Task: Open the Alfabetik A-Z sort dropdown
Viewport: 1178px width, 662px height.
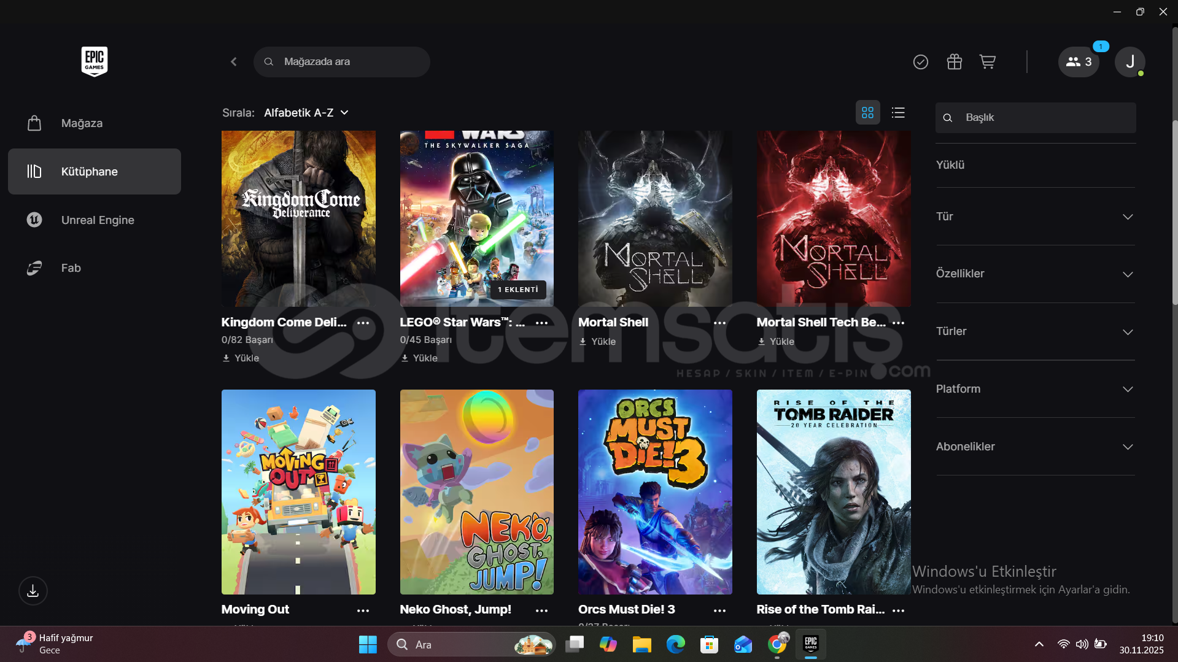Action: pyautogui.click(x=306, y=113)
